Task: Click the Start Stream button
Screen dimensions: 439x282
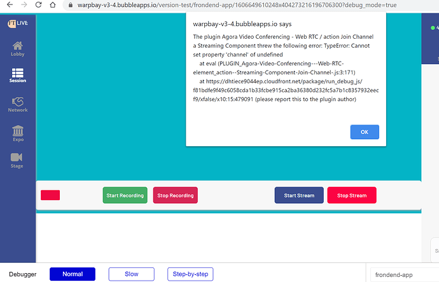Action: [x=299, y=195]
